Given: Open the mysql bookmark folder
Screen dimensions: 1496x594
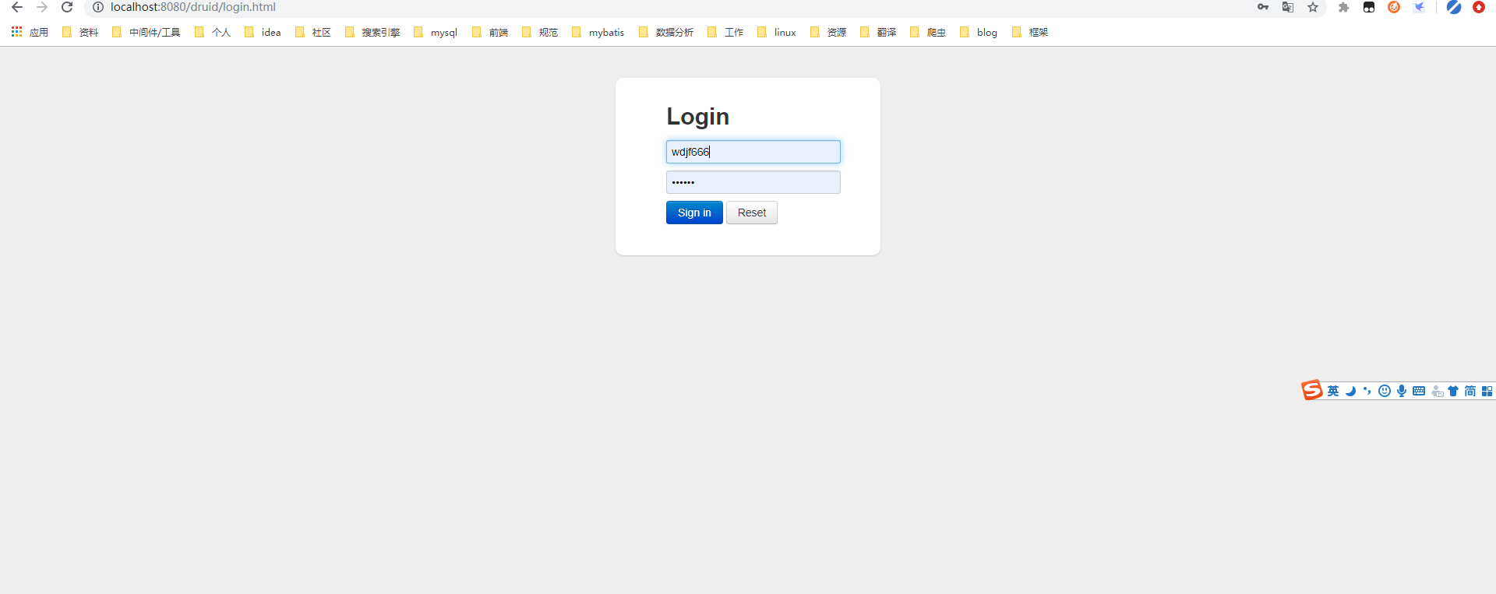Looking at the screenshot, I should 436,32.
